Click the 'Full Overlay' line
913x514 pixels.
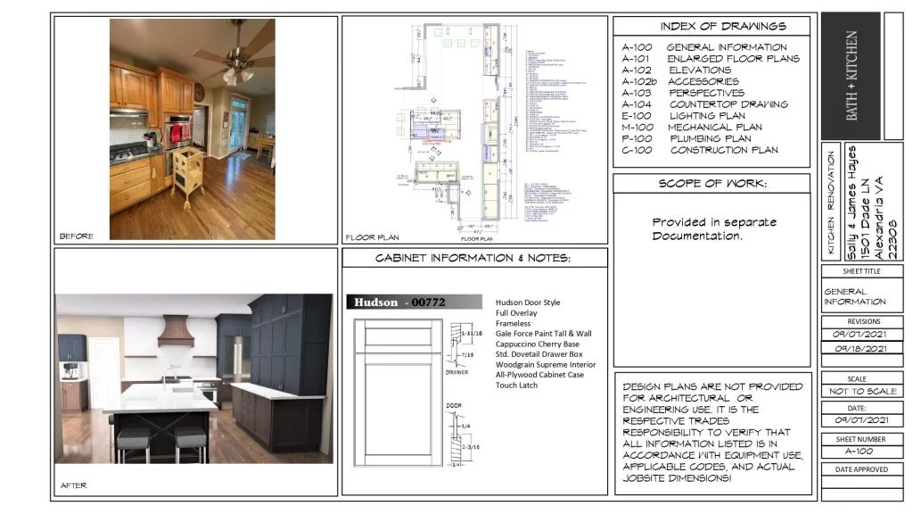pos(516,313)
